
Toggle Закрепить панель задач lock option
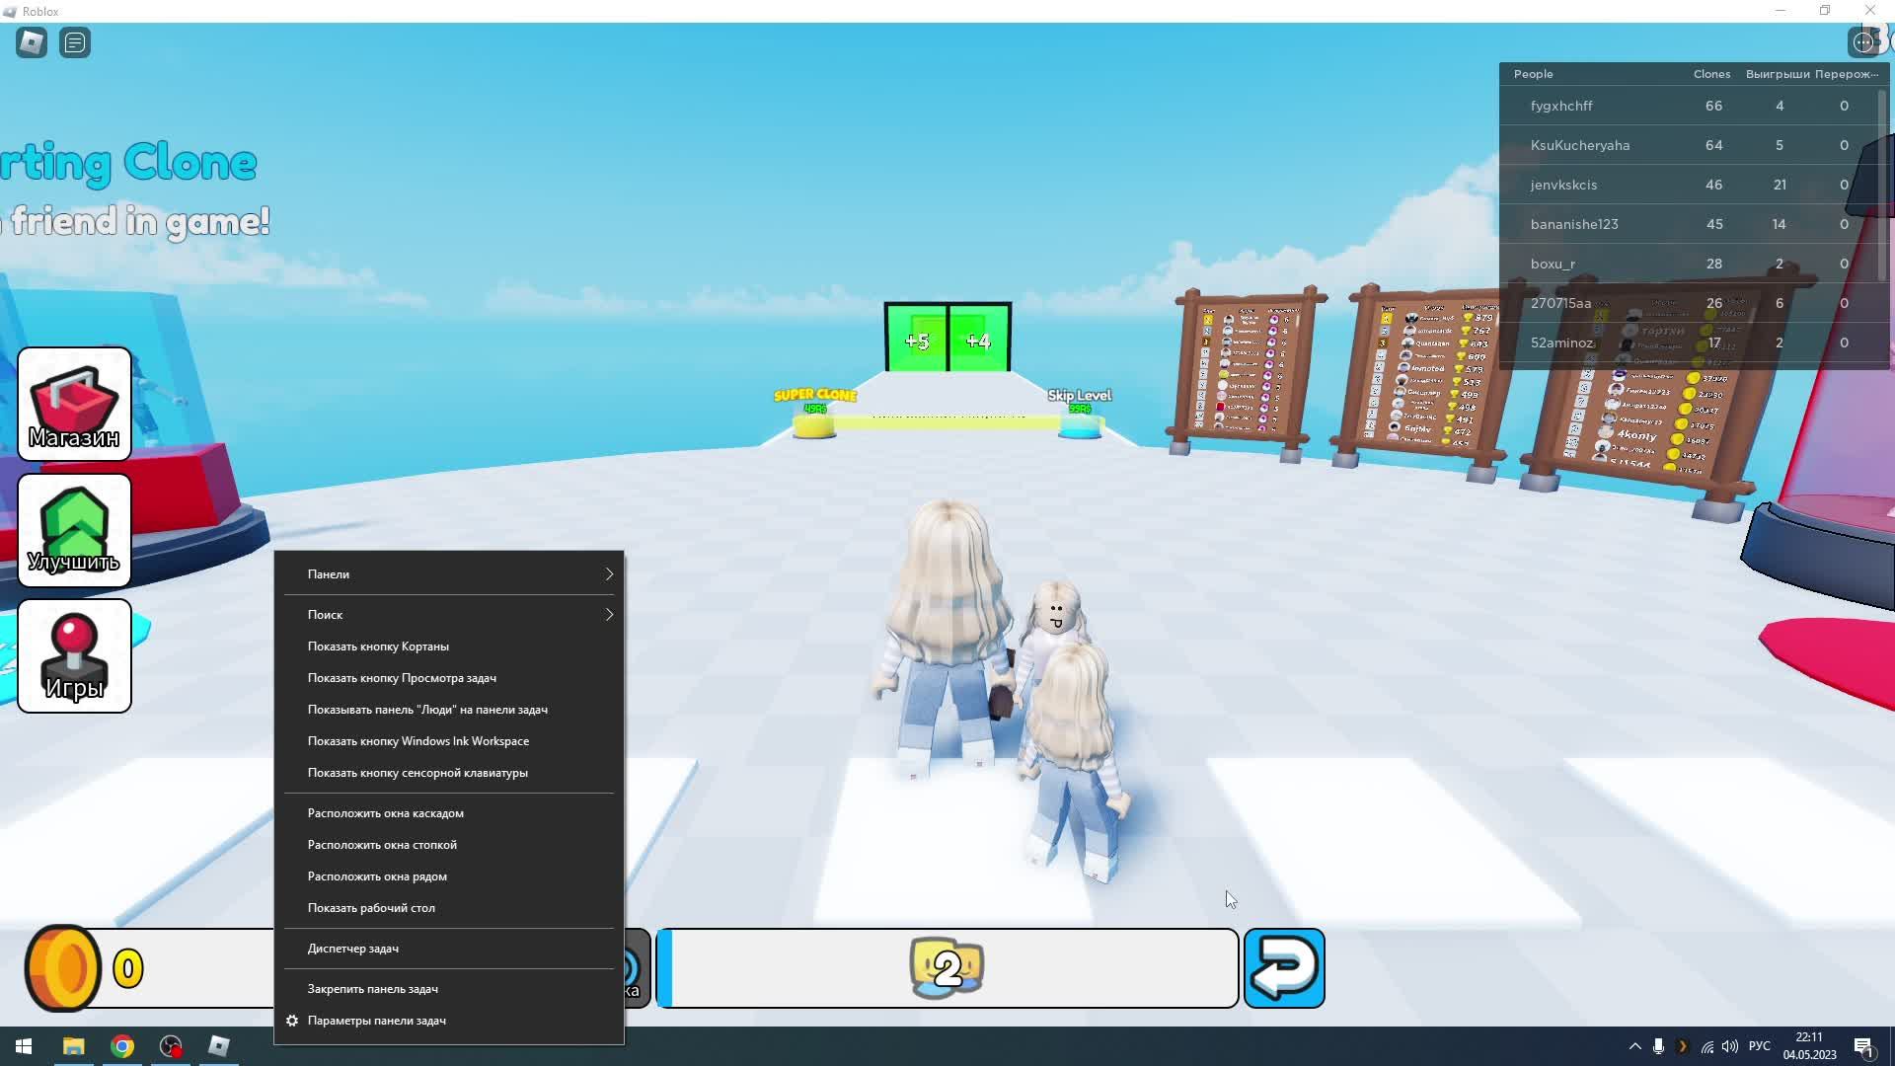click(372, 989)
